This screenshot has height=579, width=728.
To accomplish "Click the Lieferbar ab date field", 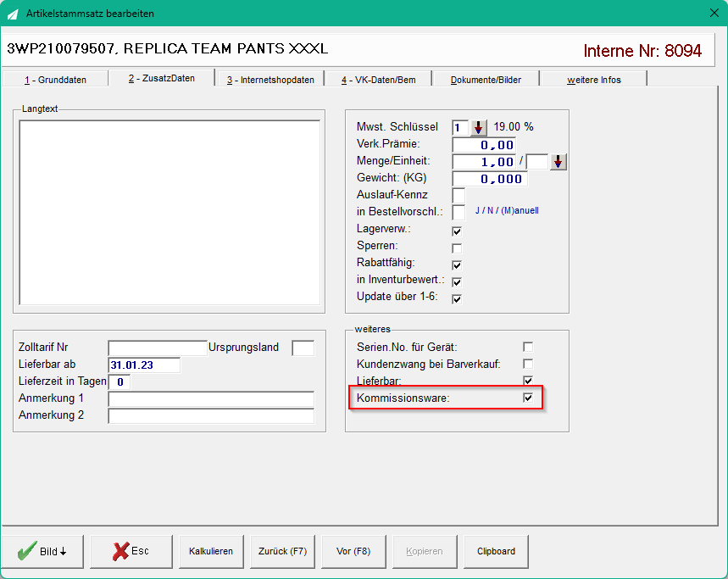I will [144, 365].
